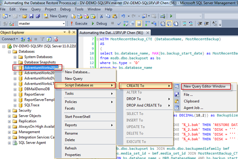Click the Save All icon
This screenshot has height=159, width=238.
click(x=38, y=16)
